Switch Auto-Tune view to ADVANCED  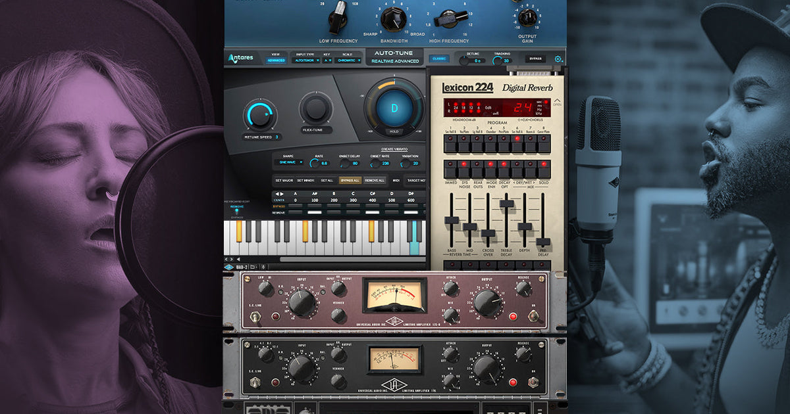(276, 59)
